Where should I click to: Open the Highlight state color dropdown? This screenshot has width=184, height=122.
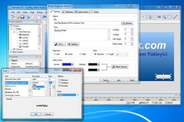pyautogui.click(x=98, y=64)
